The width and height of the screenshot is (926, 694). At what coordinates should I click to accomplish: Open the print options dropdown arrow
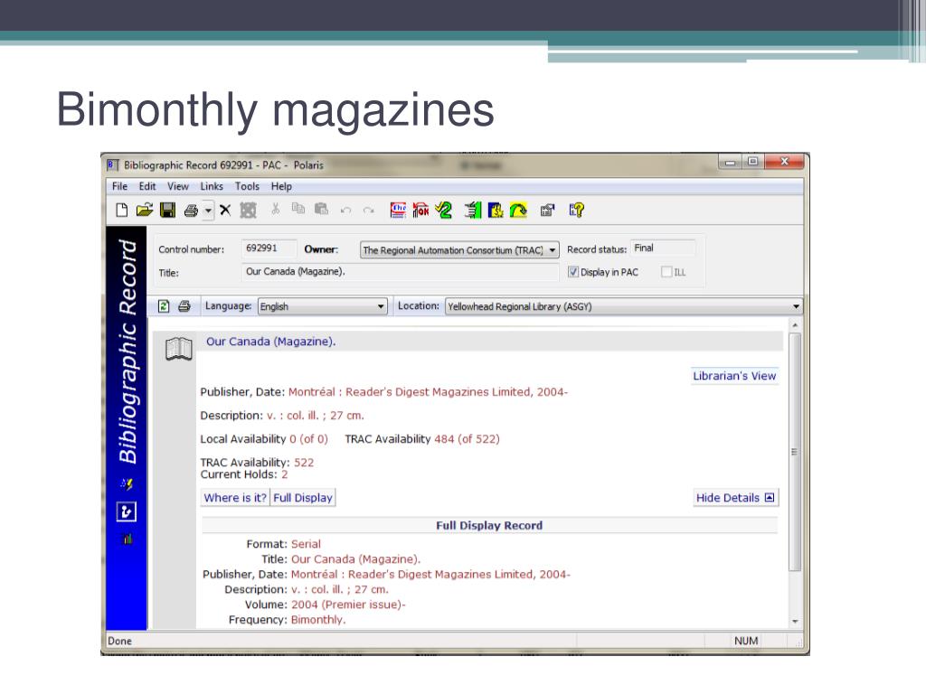pyautogui.click(x=208, y=210)
